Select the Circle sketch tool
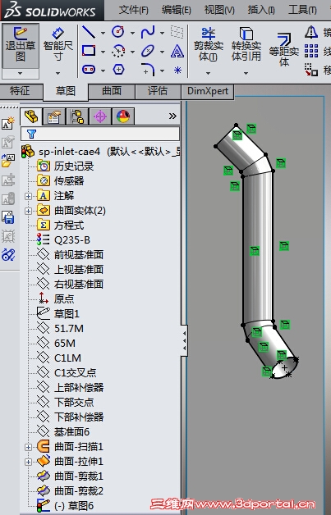331x515 pixels. (118, 32)
